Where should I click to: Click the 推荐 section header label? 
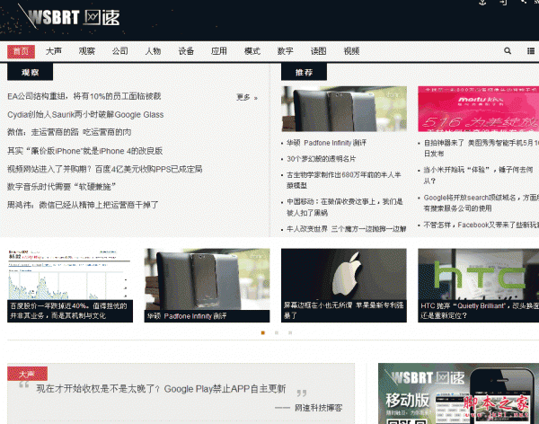click(304, 72)
